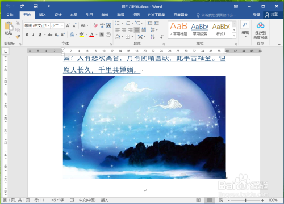The image size is (284, 204).
Task: Click word count 145 in status bar
Action: pos(57,200)
